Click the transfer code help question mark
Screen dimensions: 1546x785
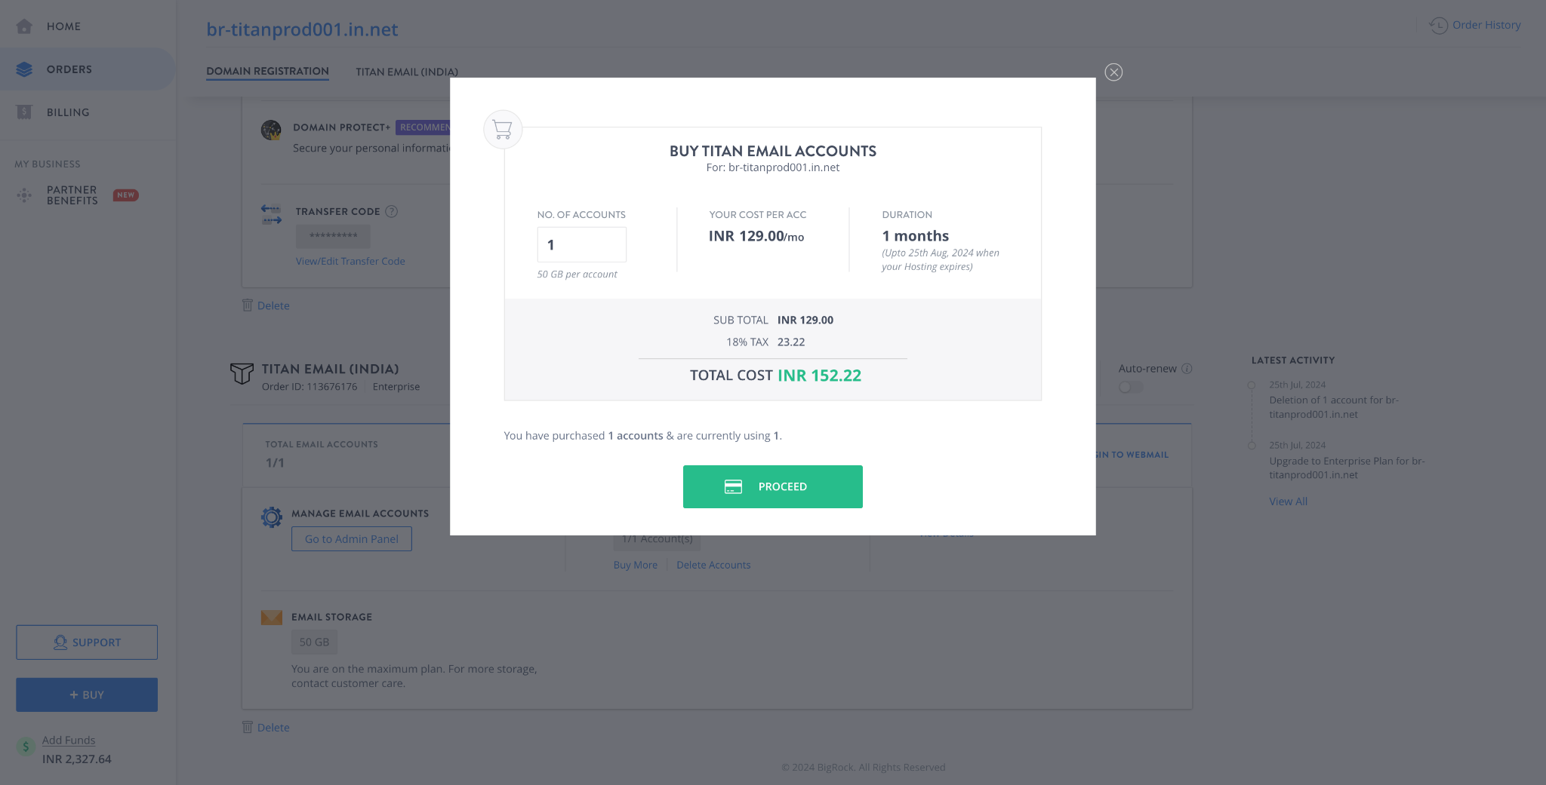(392, 211)
